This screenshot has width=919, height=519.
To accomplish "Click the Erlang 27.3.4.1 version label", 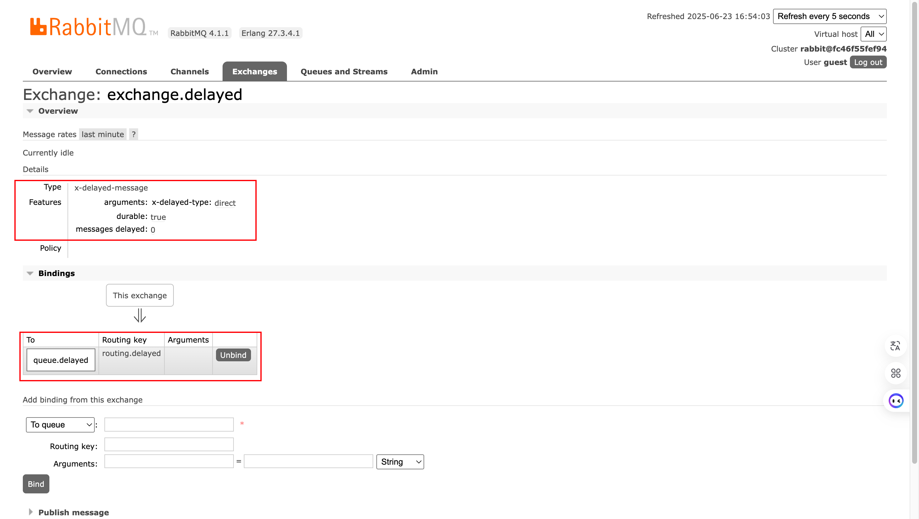I will coord(270,33).
